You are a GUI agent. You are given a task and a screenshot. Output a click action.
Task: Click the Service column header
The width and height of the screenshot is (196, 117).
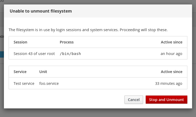20,72
